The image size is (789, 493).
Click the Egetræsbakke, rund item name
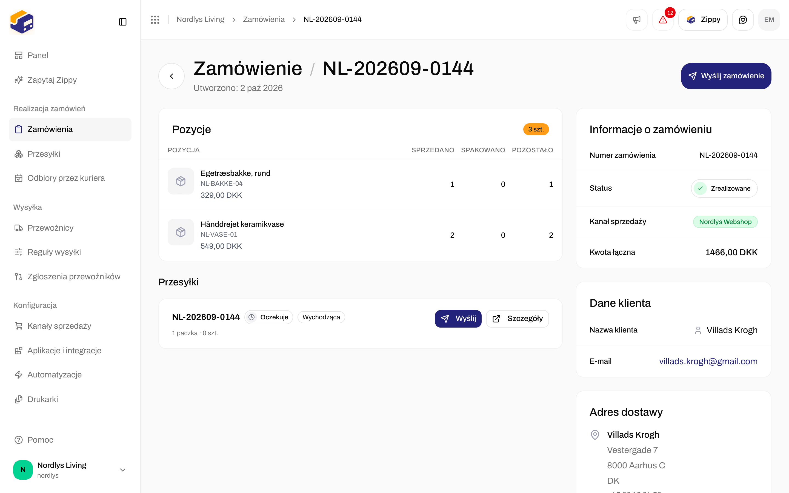point(235,173)
